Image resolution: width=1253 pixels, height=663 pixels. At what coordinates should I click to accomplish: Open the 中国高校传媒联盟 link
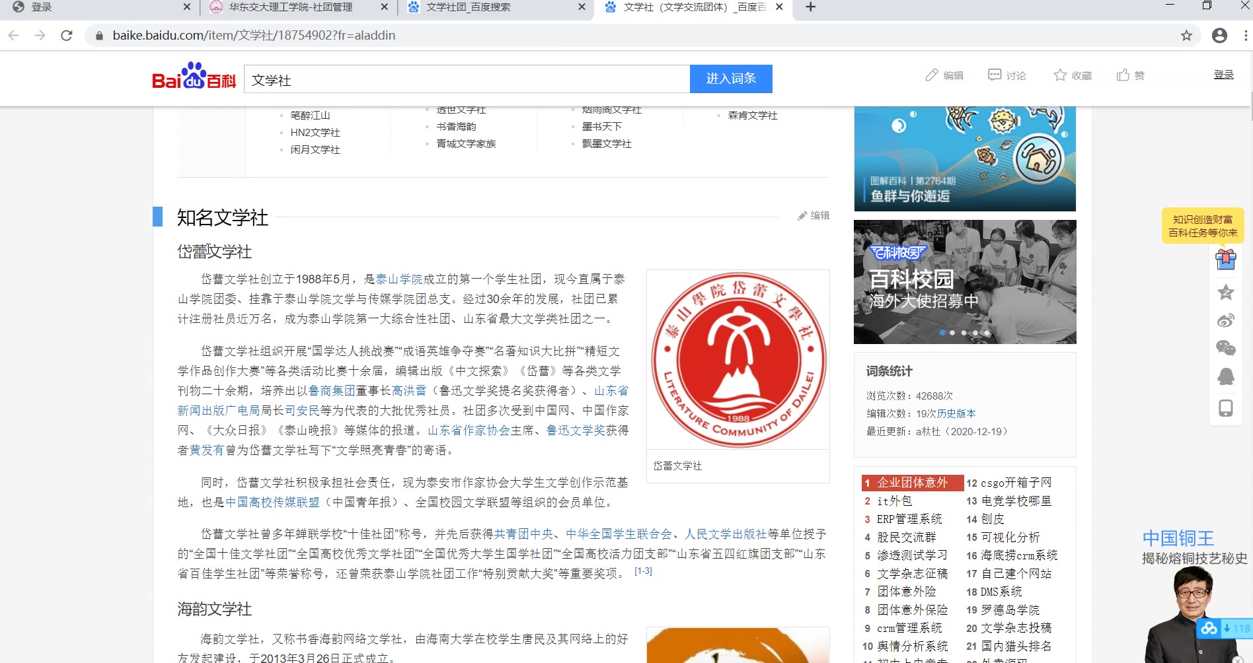272,503
